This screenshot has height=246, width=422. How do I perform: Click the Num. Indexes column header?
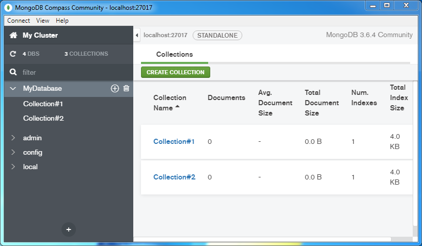coord(364,97)
